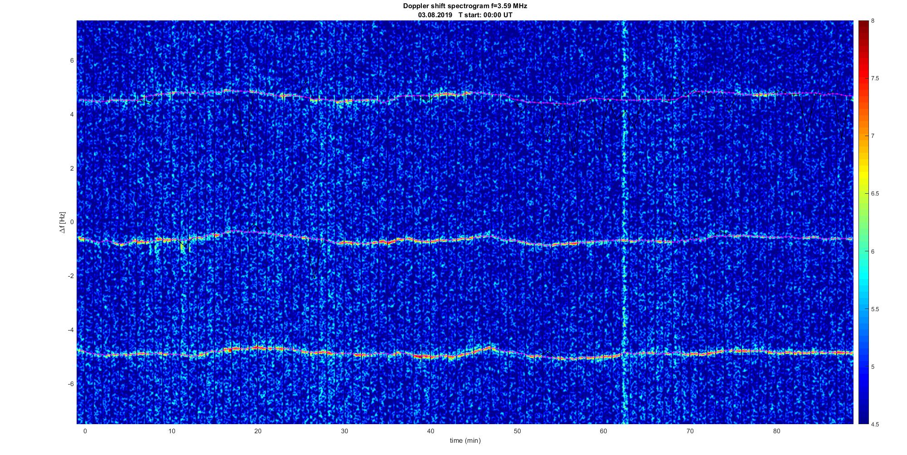Click the y-axis label 'Δf [Hz]'
Image resolution: width=907 pixels, height=455 pixels.
tap(62, 222)
